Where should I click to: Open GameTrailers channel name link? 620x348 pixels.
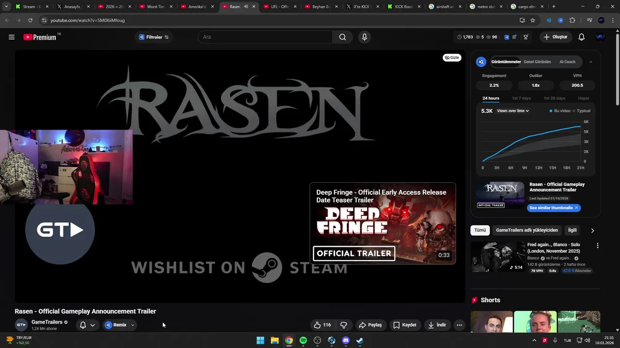pos(47,322)
